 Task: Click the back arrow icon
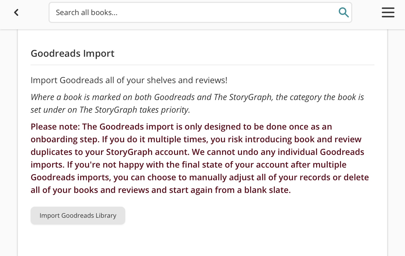pos(16,12)
